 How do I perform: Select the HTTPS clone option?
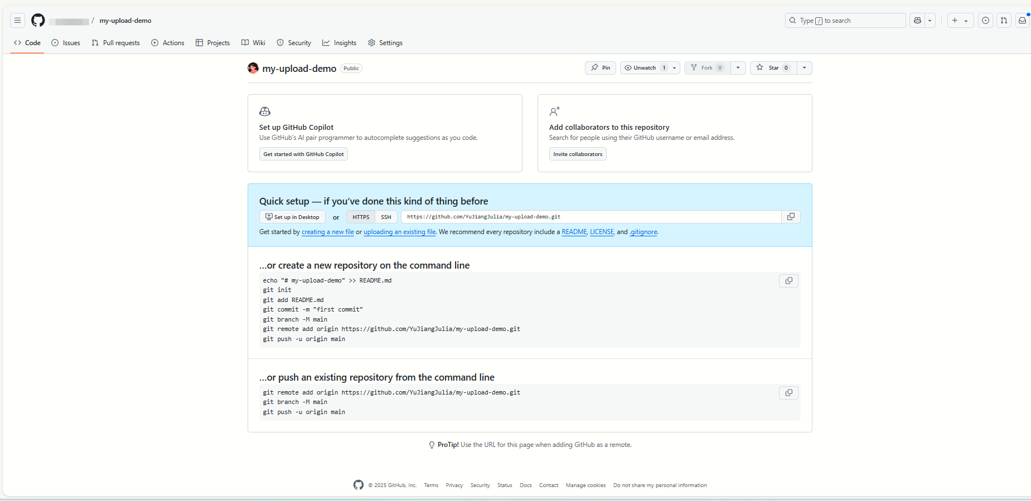point(361,217)
